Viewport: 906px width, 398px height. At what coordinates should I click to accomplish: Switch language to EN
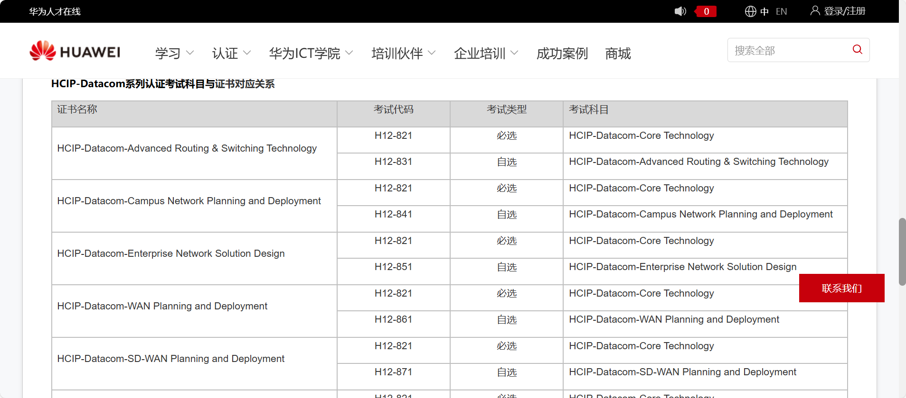781,11
